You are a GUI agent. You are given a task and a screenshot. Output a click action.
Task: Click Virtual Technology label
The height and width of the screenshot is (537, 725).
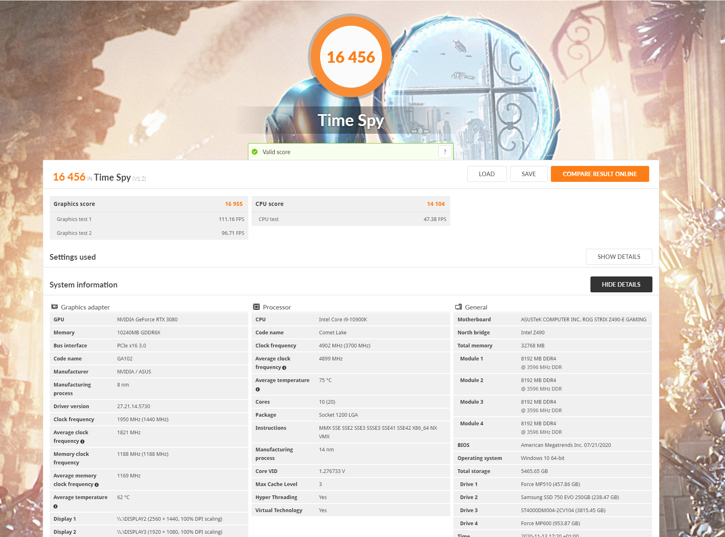tap(279, 510)
